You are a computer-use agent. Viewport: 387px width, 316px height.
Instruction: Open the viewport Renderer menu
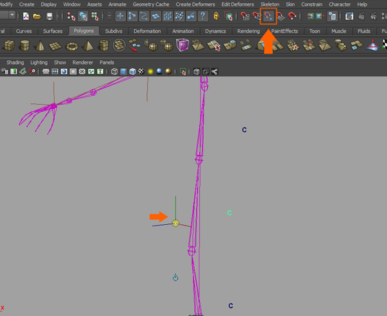tap(83, 63)
